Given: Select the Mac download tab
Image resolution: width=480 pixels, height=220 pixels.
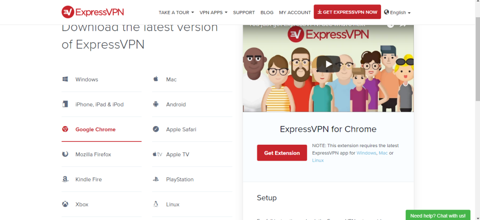Looking at the screenshot, I should pos(192,80).
